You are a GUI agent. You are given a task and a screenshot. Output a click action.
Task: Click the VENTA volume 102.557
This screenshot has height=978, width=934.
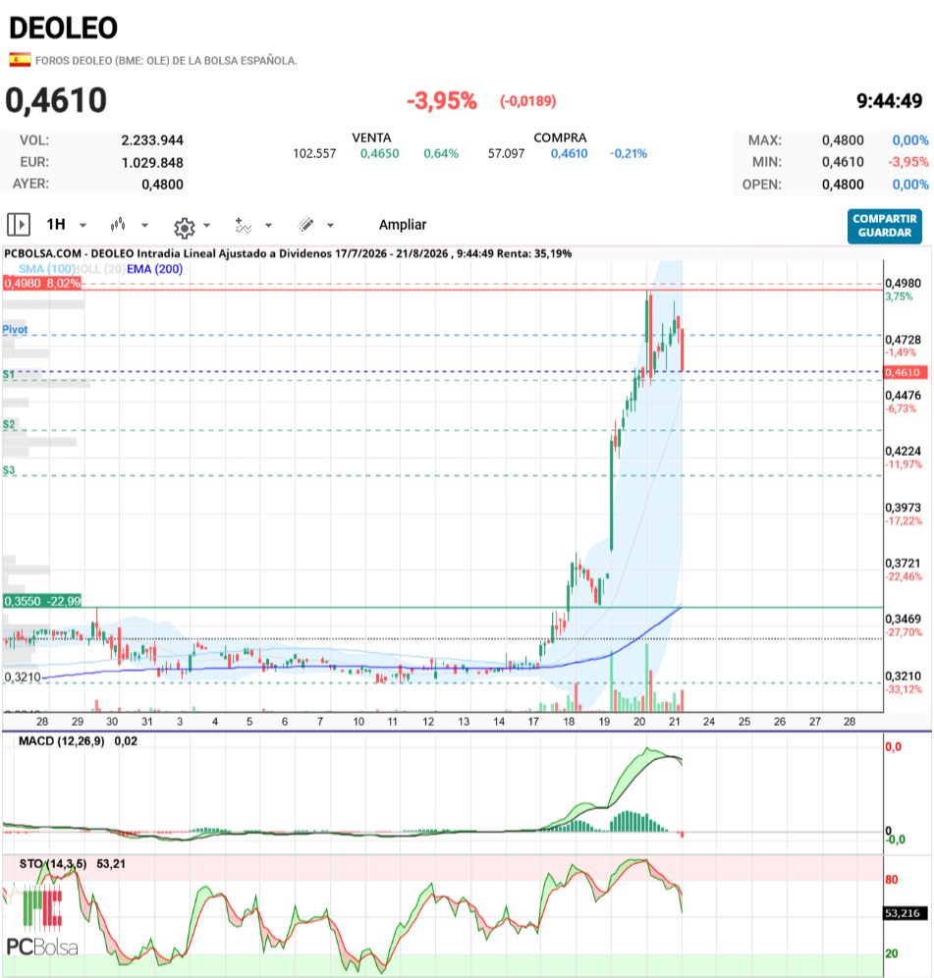314,153
